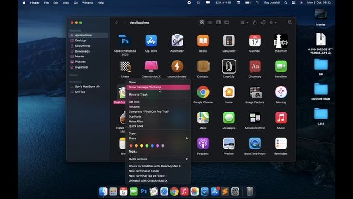This screenshot has height=199, width=353.
Task: Expand the Share submenu in context menu
Action: 158,138
